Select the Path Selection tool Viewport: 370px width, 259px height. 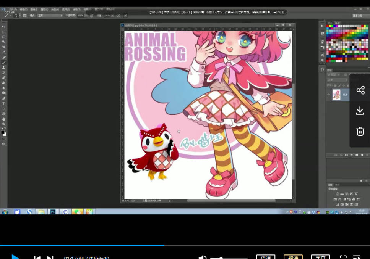point(3,109)
